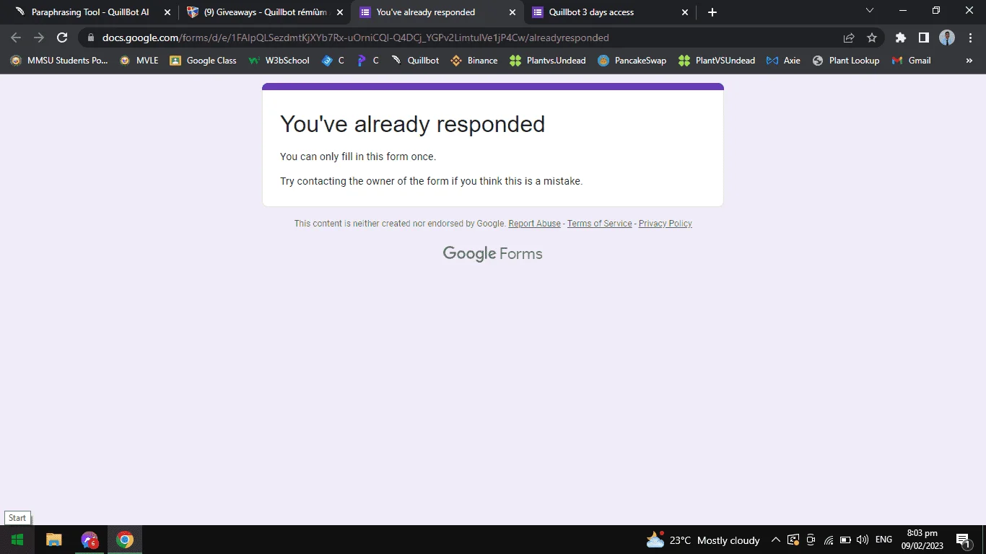Viewport: 986px width, 554px height.
Task: Open the tab search dropdown arrow
Action: [870, 11]
